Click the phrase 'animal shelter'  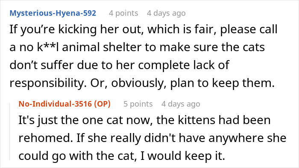click(102, 47)
